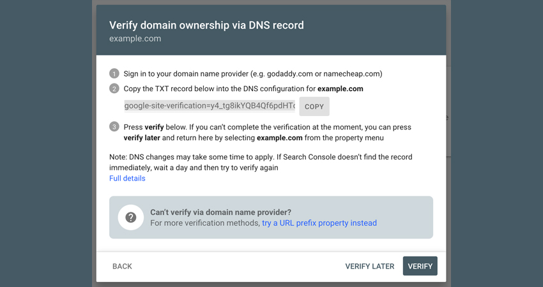Click the step 3 number circle
This screenshot has width=543, height=287.
click(114, 126)
